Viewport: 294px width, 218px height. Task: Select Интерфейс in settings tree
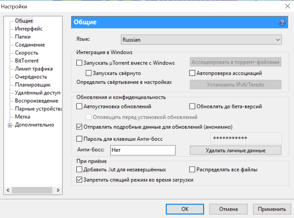click(29, 29)
